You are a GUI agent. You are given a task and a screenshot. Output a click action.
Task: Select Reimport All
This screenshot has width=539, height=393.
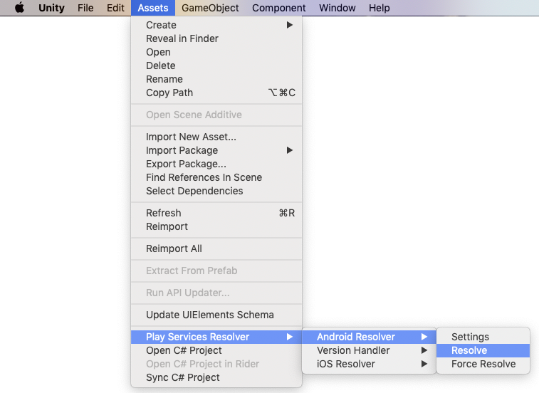[x=174, y=248]
